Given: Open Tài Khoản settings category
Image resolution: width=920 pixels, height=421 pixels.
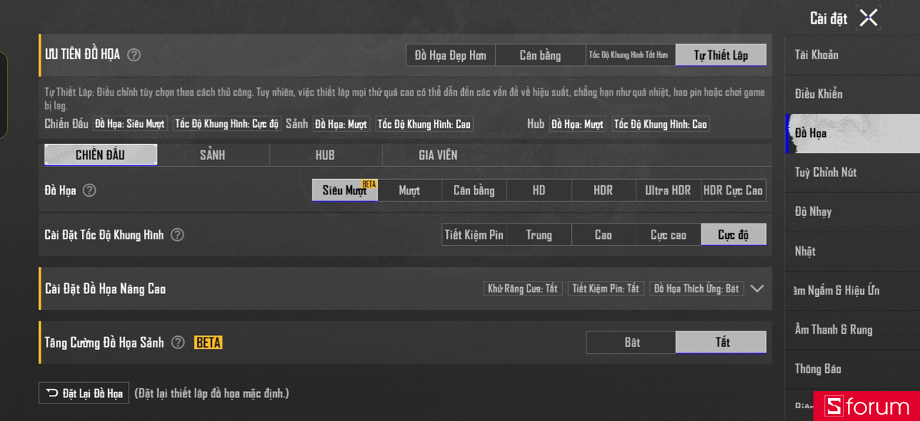Looking at the screenshot, I should [853, 55].
